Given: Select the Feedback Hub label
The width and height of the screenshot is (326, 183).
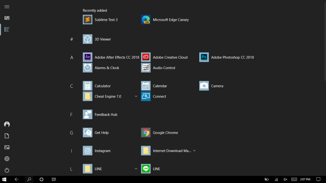Looking at the screenshot, I should pos(106,115).
